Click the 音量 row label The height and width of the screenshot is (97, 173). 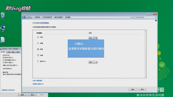(41, 43)
